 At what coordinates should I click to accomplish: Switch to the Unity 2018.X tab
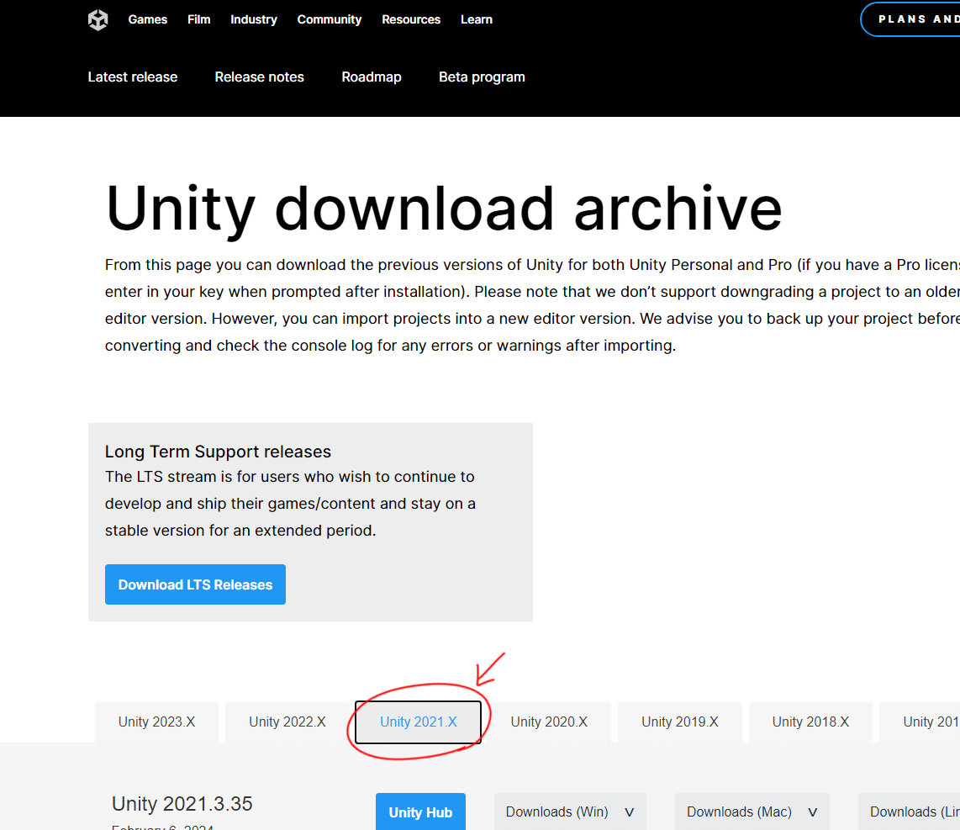pos(810,722)
